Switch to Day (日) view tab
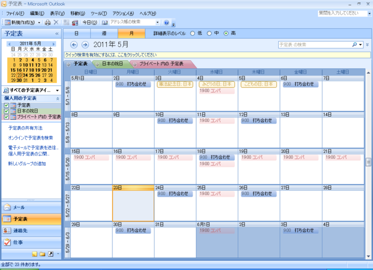This screenshot has height=270, width=373. (x=77, y=34)
